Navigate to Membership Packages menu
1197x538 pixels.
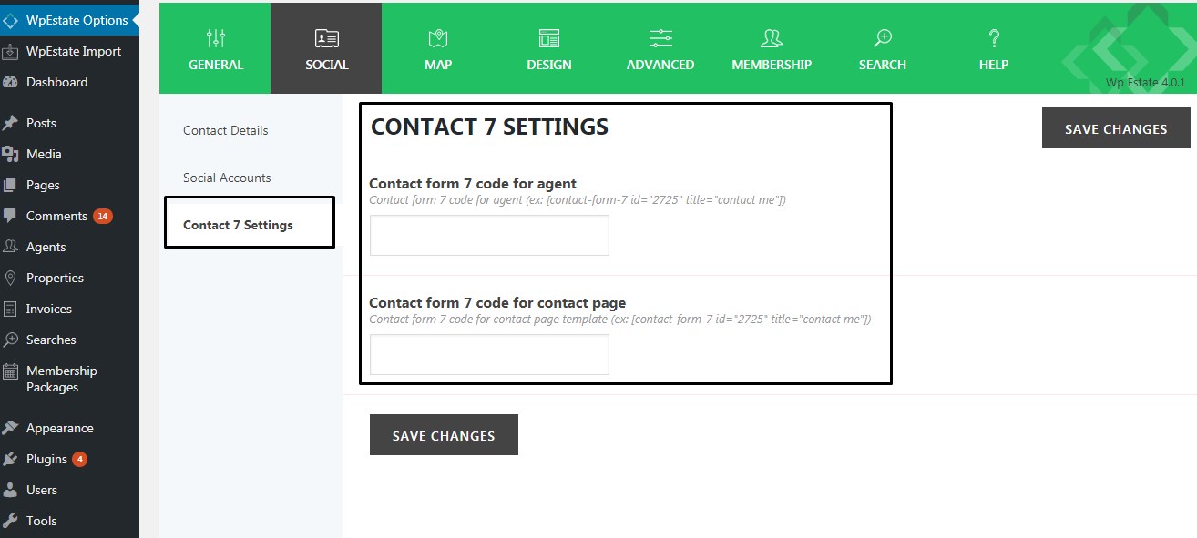(61, 379)
